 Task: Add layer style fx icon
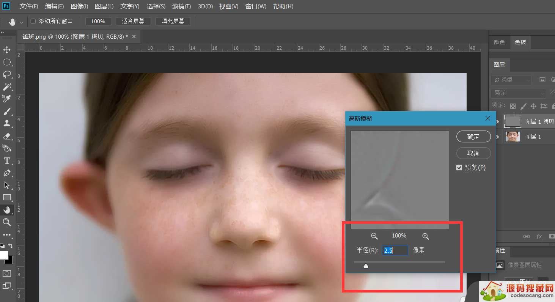[x=539, y=236]
